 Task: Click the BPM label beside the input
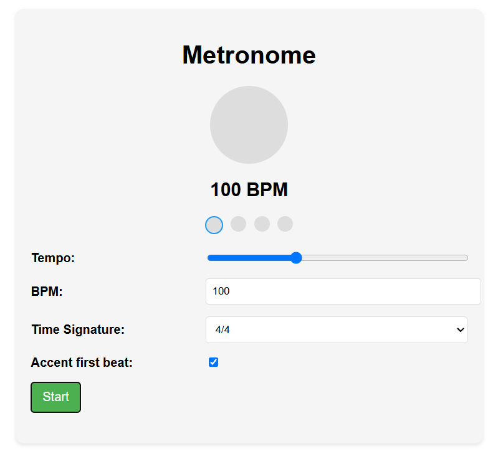(x=47, y=291)
